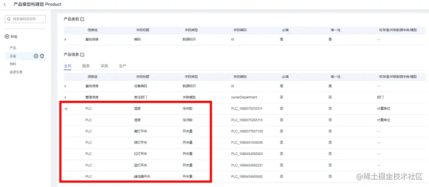Click field code PLC_1688370265115

247,120
